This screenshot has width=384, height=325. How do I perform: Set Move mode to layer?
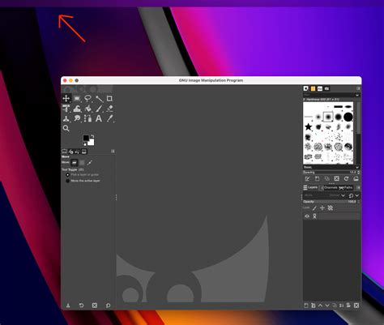click(x=75, y=162)
